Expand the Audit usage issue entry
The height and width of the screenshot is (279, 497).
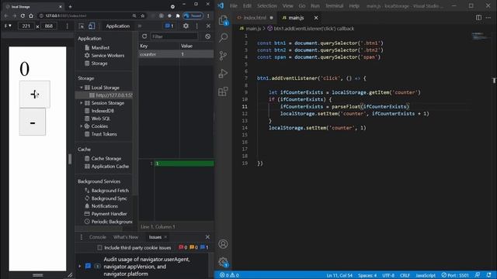coord(80,267)
